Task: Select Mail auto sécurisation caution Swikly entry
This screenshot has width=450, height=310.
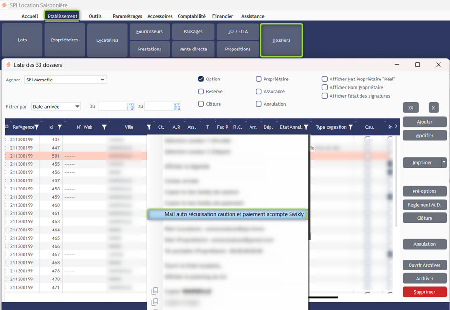Action: point(227,214)
